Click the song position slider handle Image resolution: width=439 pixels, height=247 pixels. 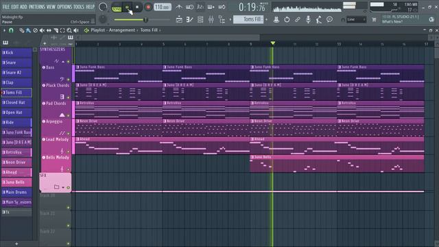(x=145, y=20)
